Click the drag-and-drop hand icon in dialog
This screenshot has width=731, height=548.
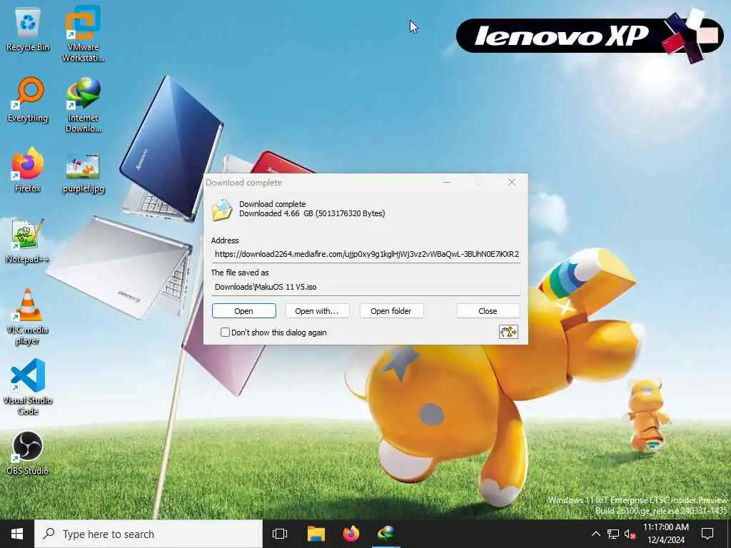coord(508,332)
